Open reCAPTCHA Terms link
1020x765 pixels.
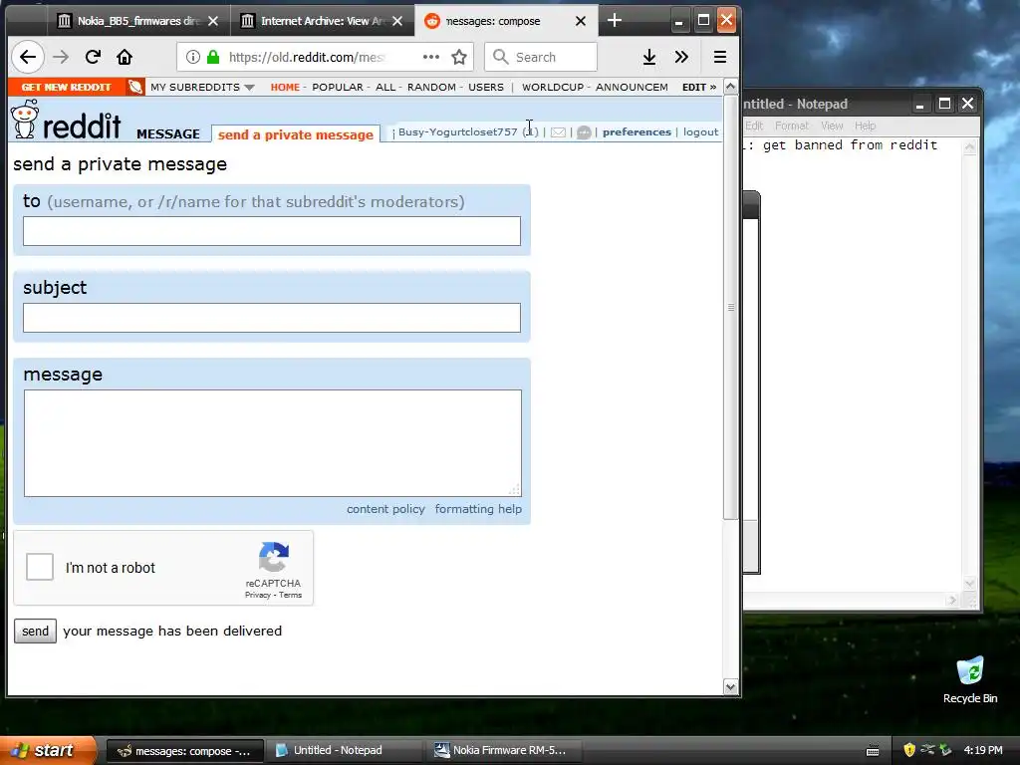coord(290,595)
